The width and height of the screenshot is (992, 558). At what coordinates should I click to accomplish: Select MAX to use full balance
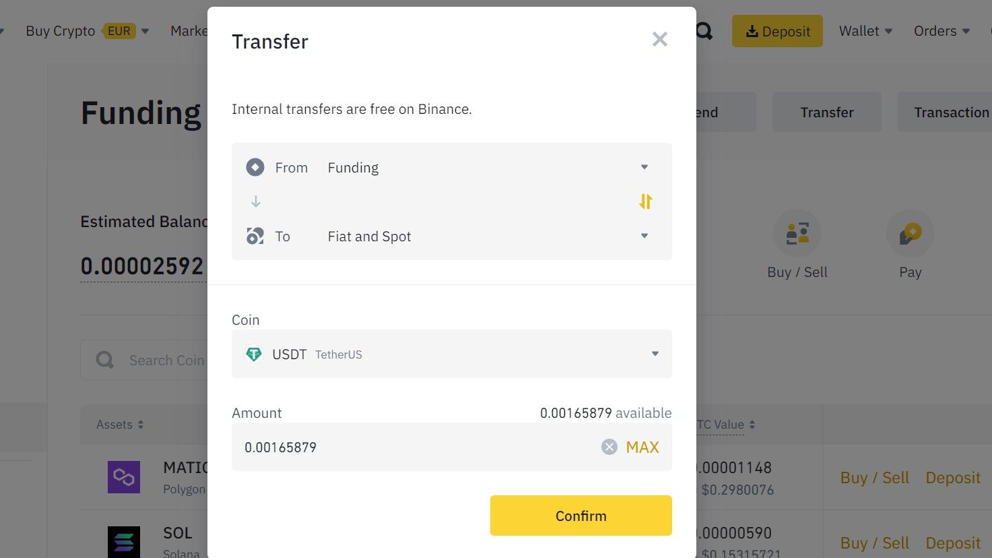(x=642, y=447)
